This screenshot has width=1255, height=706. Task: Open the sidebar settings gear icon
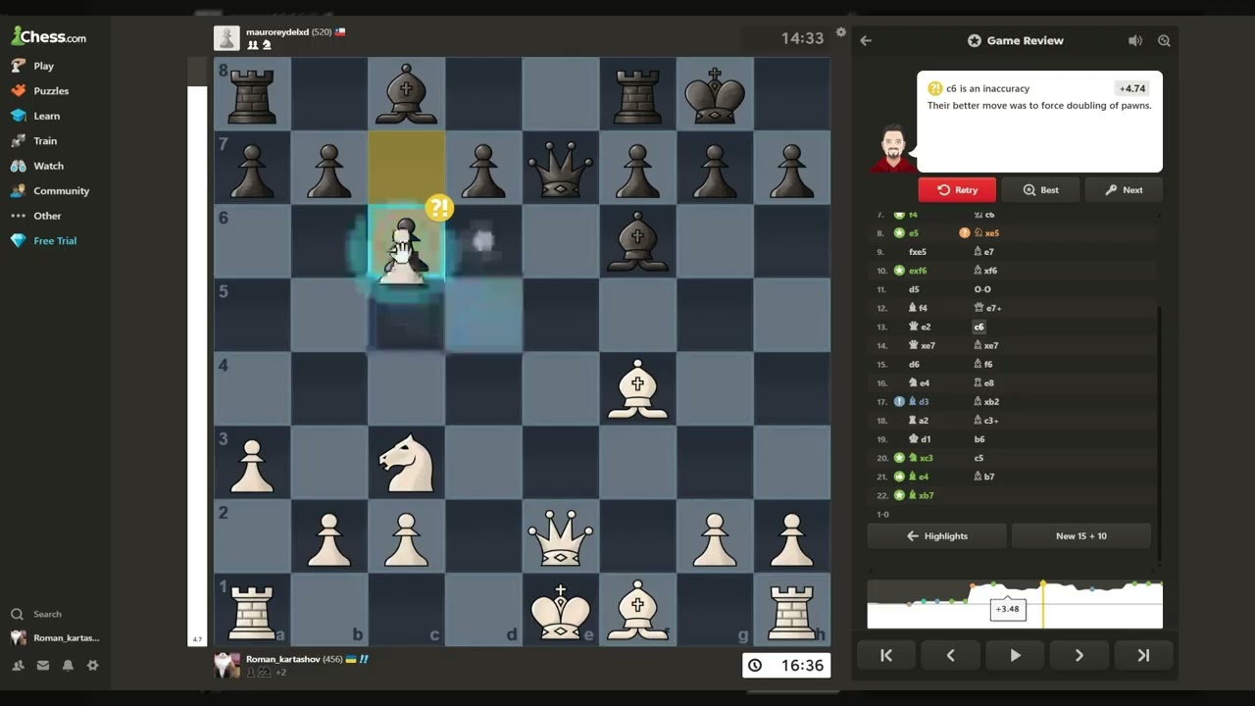92,665
